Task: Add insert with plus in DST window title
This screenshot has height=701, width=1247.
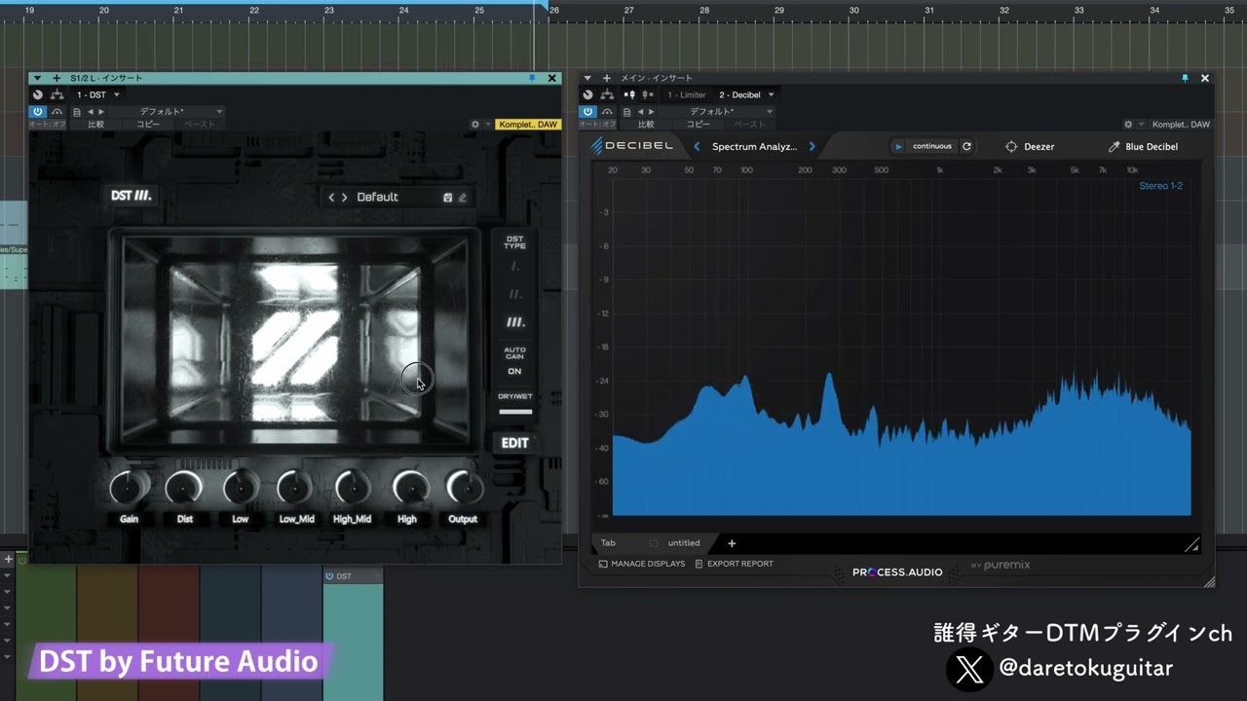Action: click(x=57, y=78)
